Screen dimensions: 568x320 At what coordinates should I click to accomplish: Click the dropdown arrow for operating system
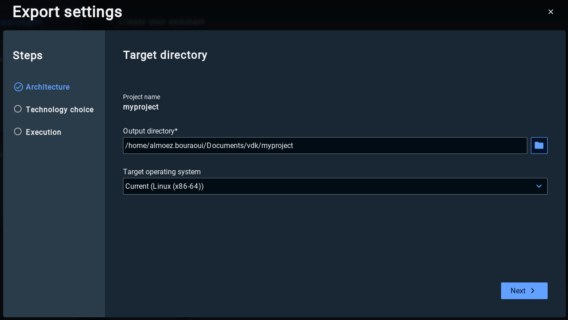[x=539, y=186]
